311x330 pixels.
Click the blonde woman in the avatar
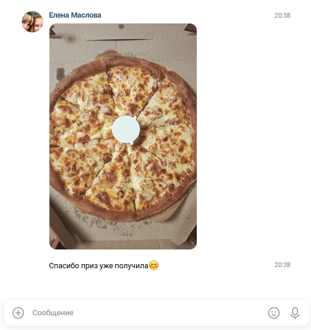pos(28,23)
